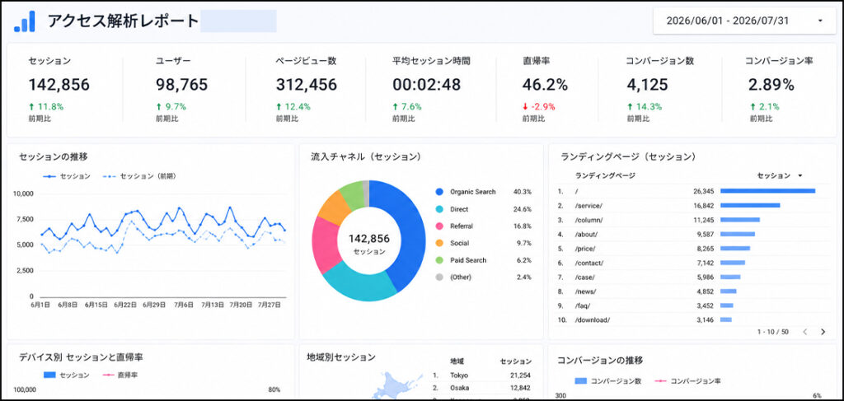
Task: Click the コンバージョン数 legend in conversion chart
Action: (608, 381)
